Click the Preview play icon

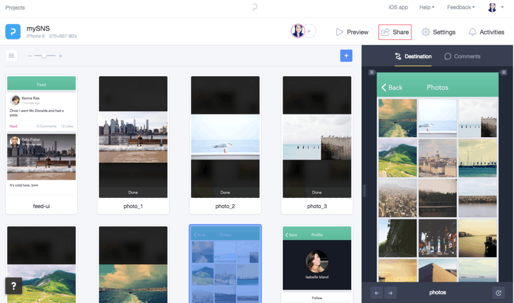[x=339, y=32]
